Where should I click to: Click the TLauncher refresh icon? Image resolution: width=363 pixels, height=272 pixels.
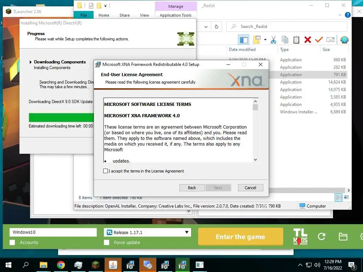(x=322, y=236)
